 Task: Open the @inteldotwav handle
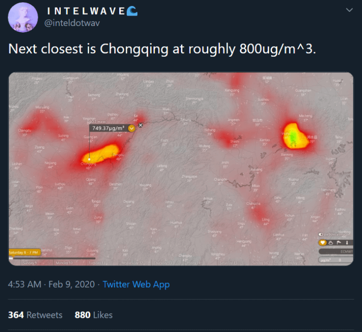click(x=72, y=23)
